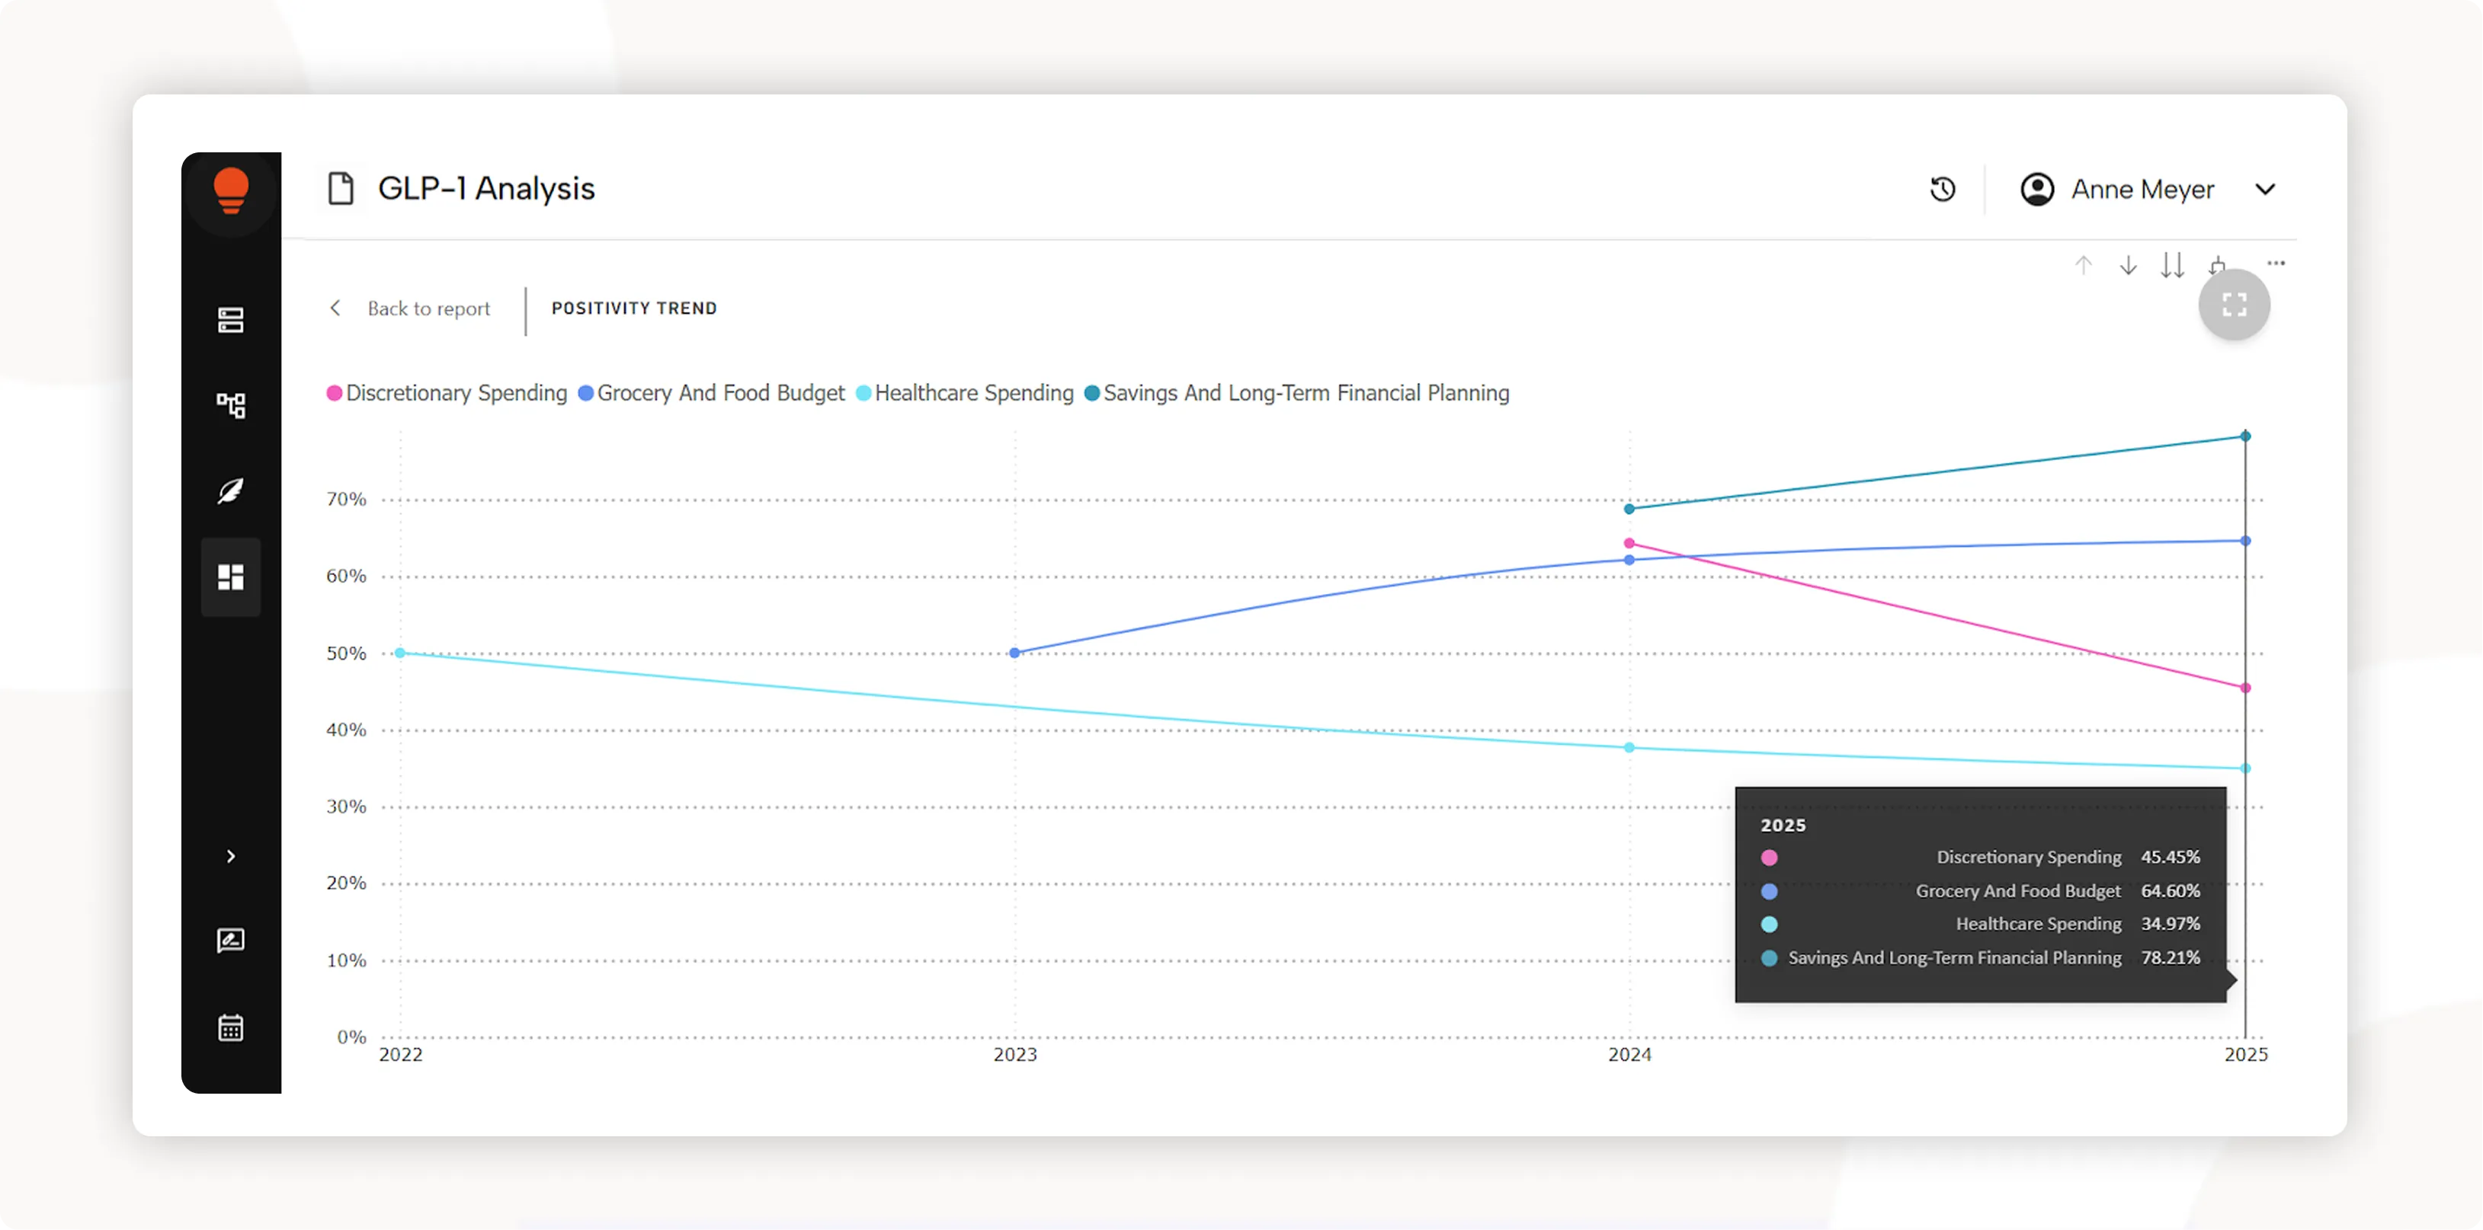Toggle Discretionary Spending legend series

[447, 393]
